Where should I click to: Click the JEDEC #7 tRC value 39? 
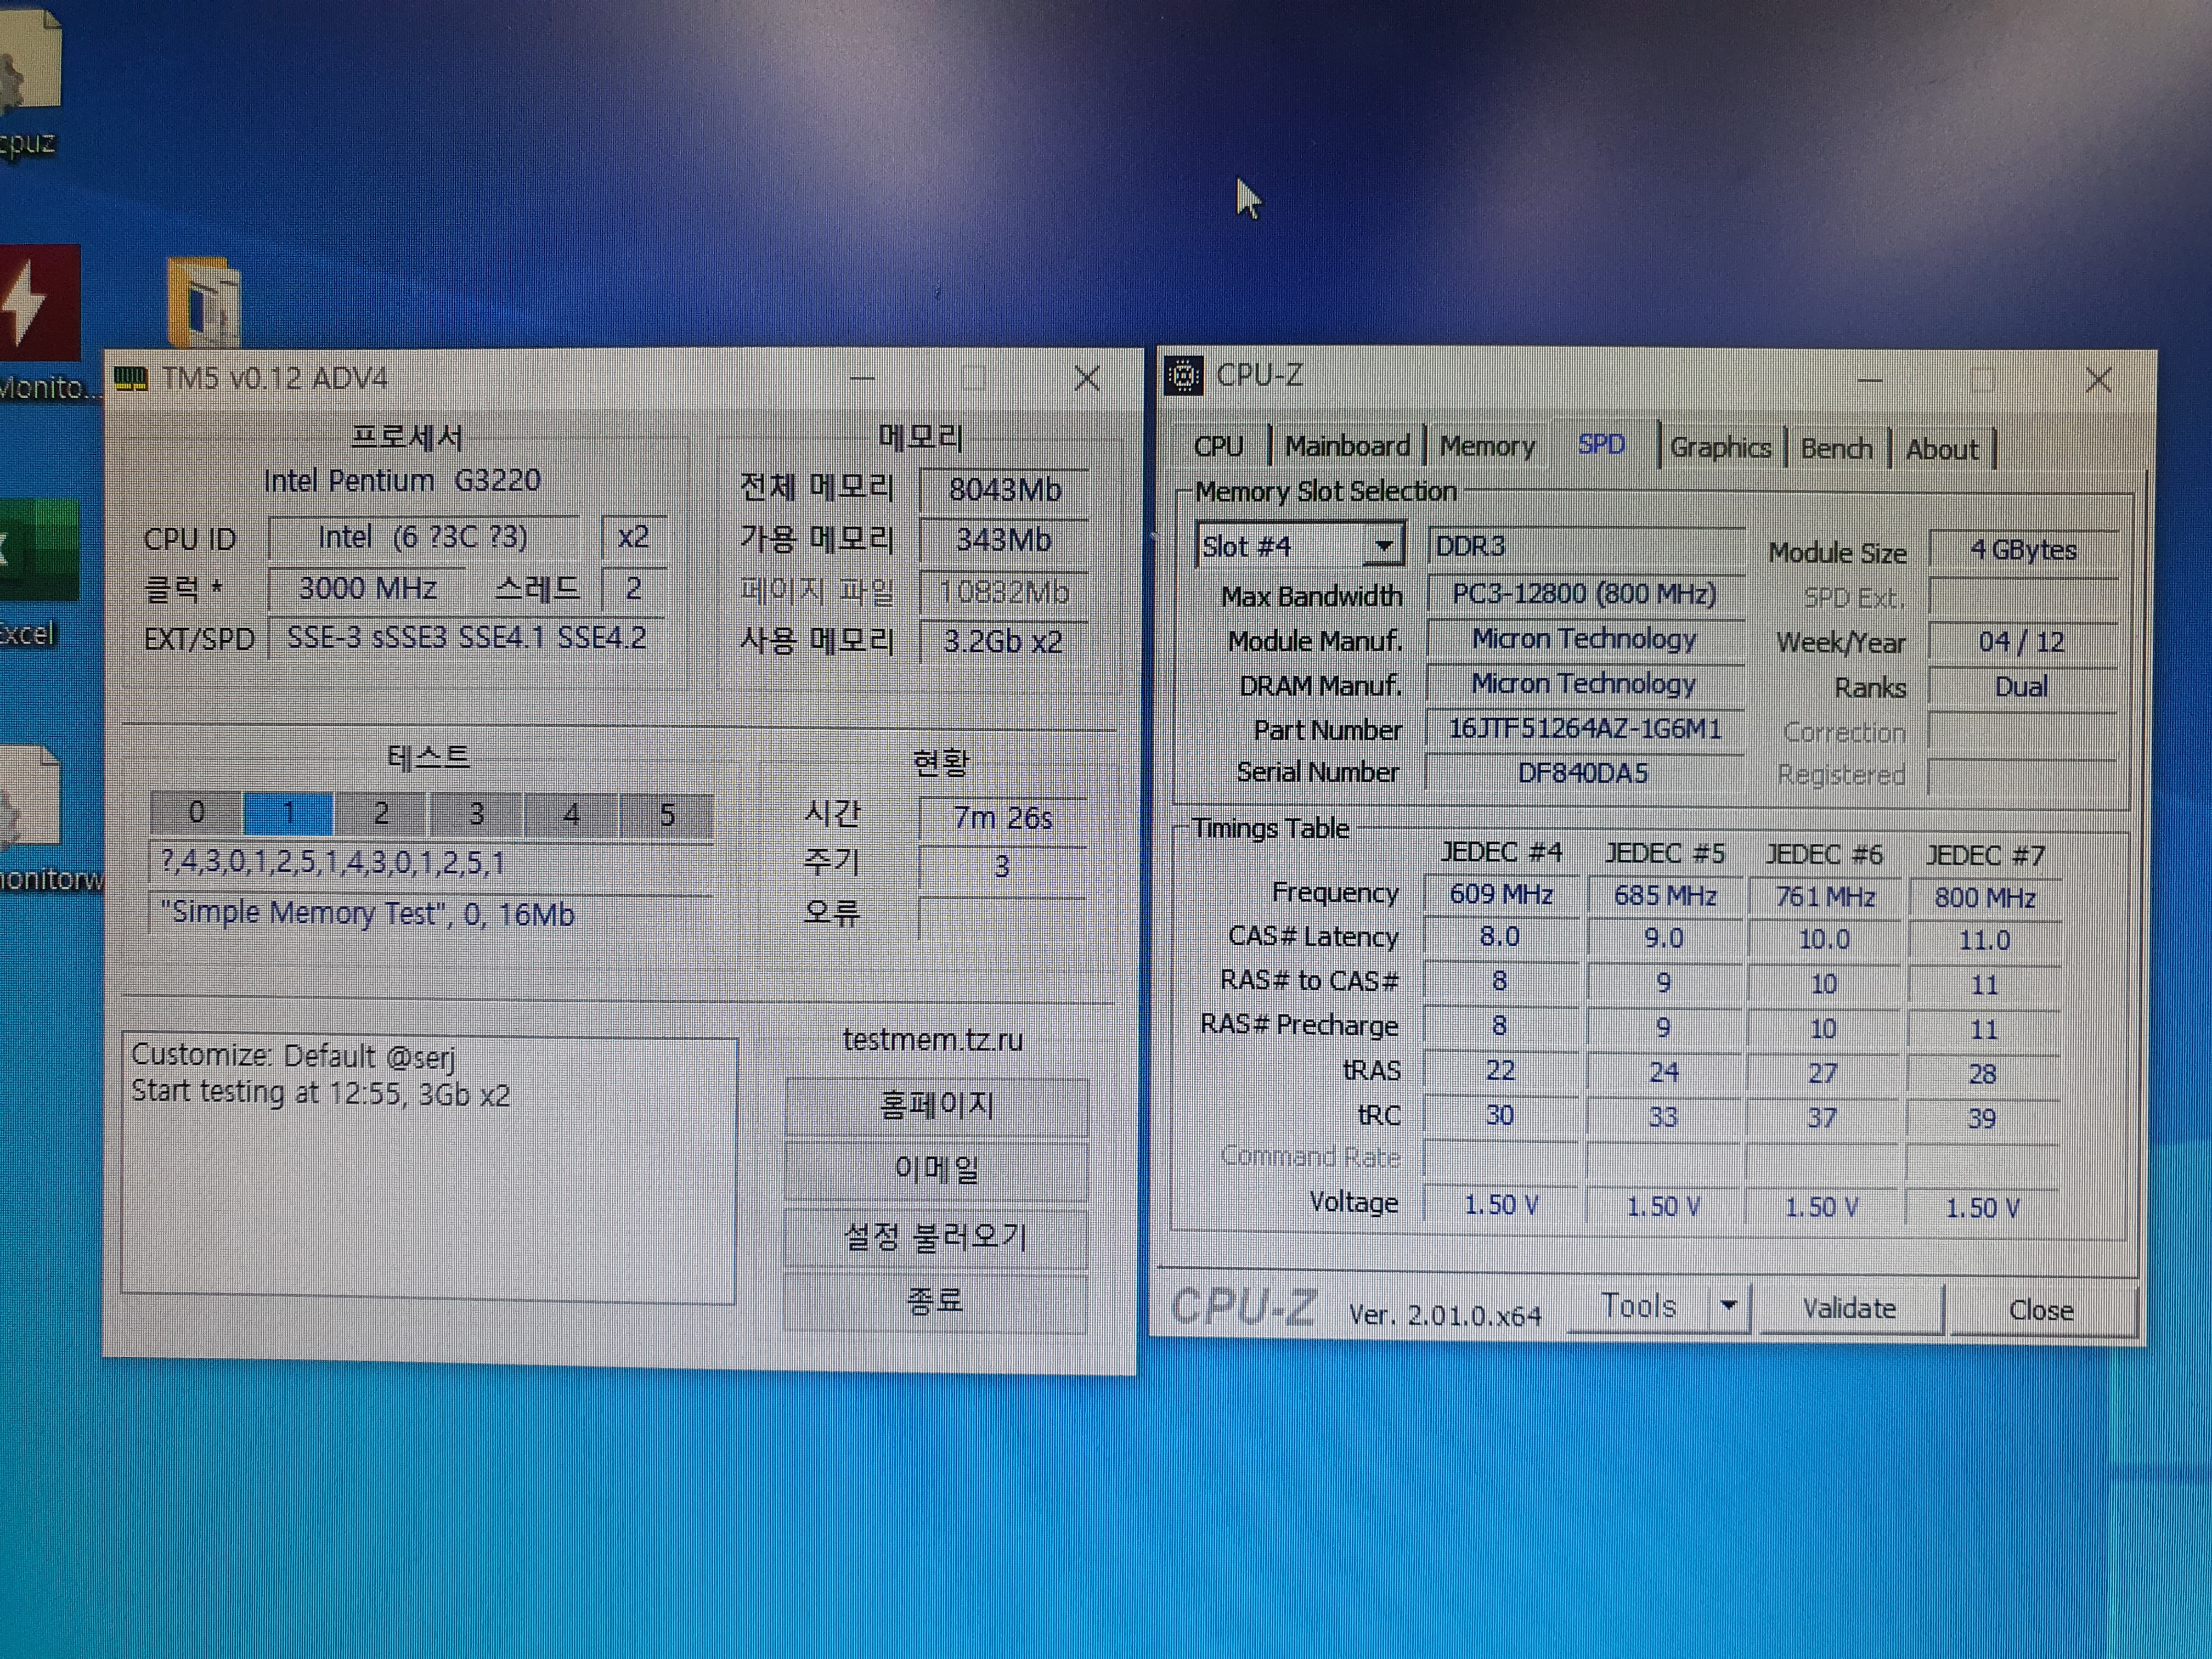(x=1983, y=1119)
